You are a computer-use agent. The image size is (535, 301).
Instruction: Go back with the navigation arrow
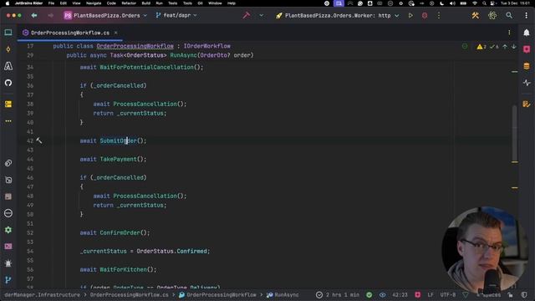[x=34, y=15]
